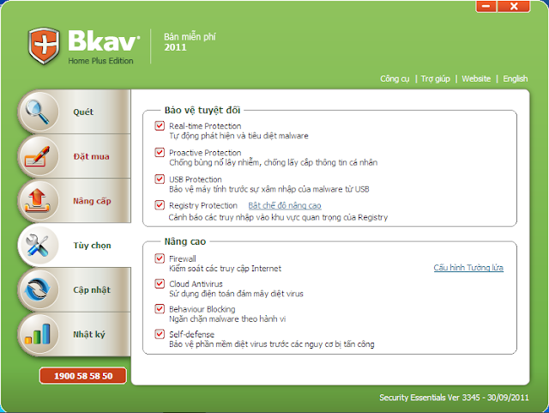Visit the Website link
This screenshot has height=413, width=549.
pyautogui.click(x=476, y=78)
